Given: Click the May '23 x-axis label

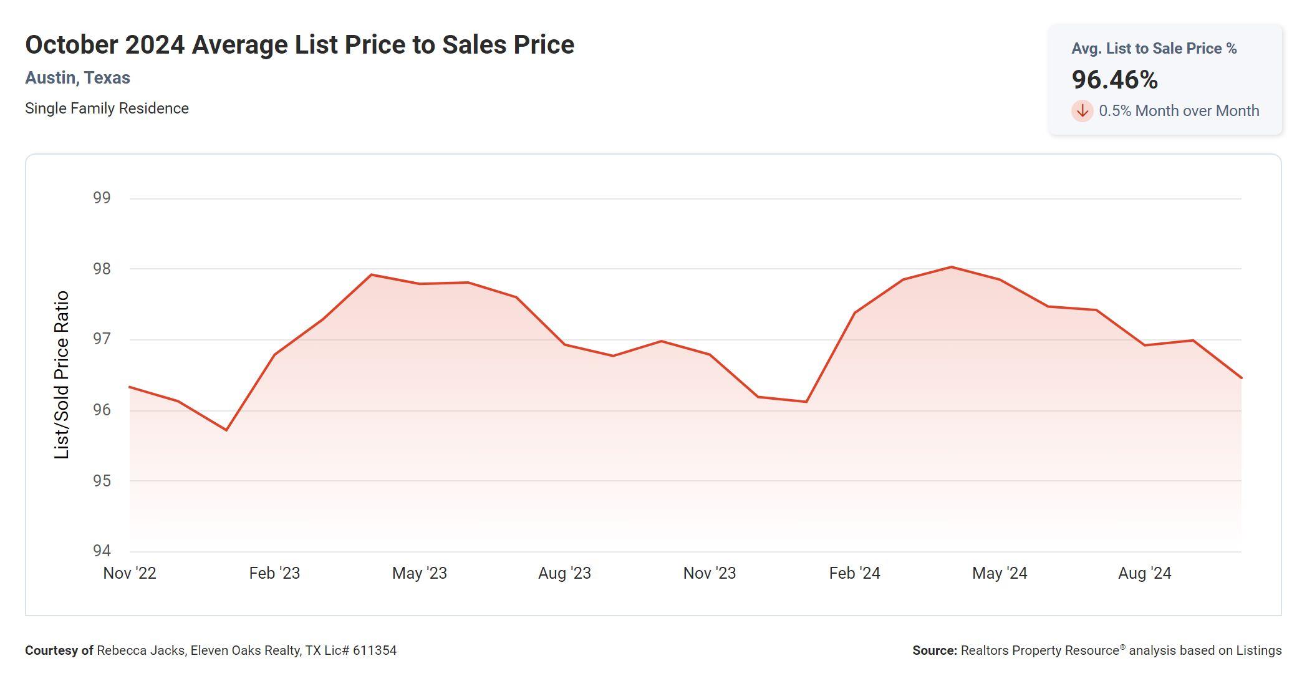Looking at the screenshot, I should [x=420, y=573].
